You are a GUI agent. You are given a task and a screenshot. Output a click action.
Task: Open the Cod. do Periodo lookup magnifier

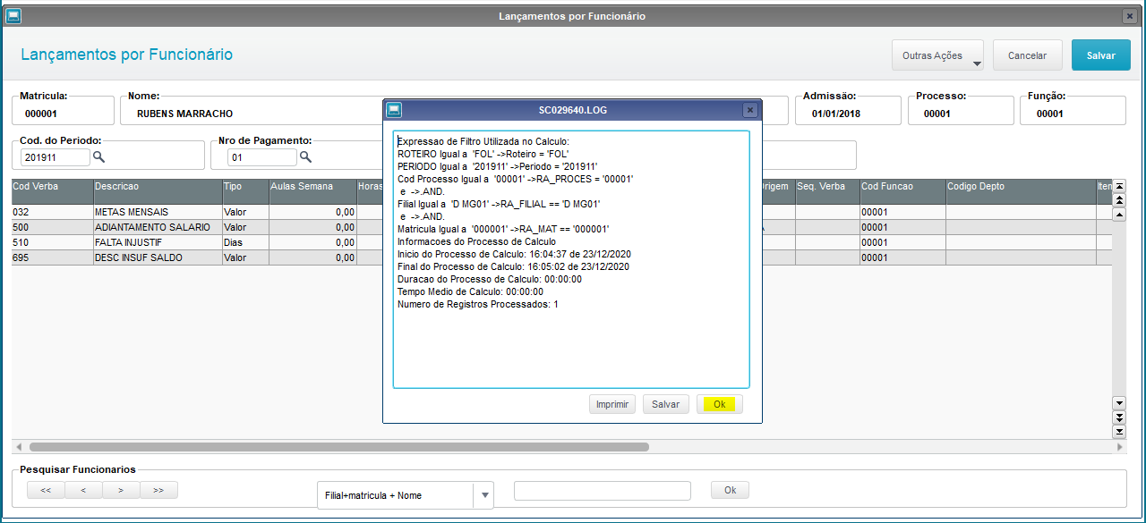[x=99, y=156]
